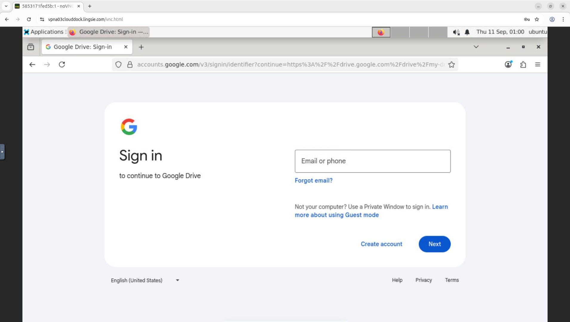The width and height of the screenshot is (570, 322).
Task: Expand the noVNC side control panel handle
Action: tap(2, 152)
